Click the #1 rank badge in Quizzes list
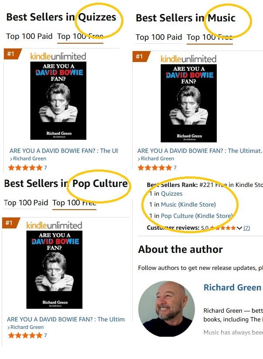Screen dimensions: 263x359 click(10, 54)
